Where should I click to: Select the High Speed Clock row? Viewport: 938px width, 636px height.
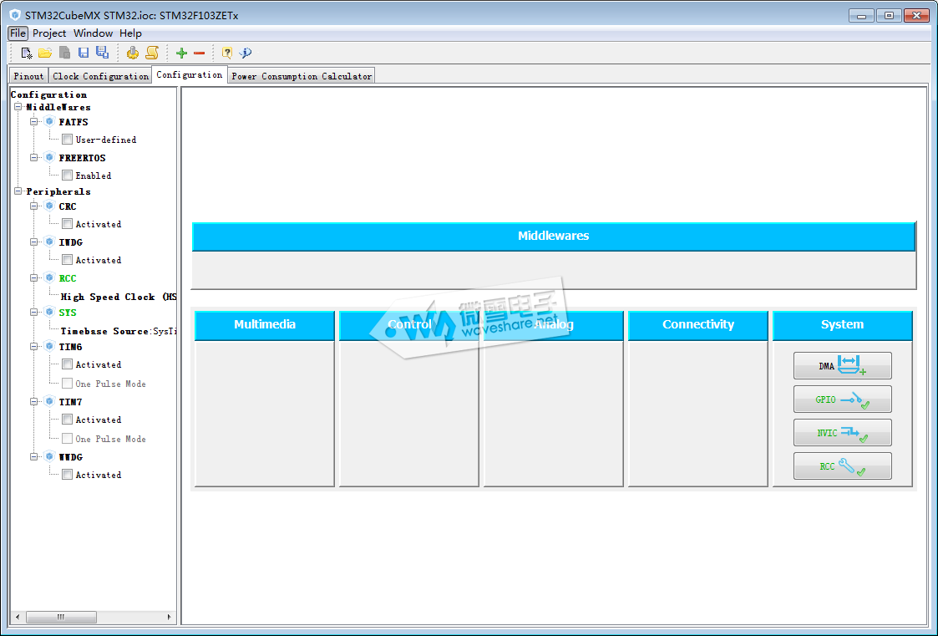[x=119, y=297]
